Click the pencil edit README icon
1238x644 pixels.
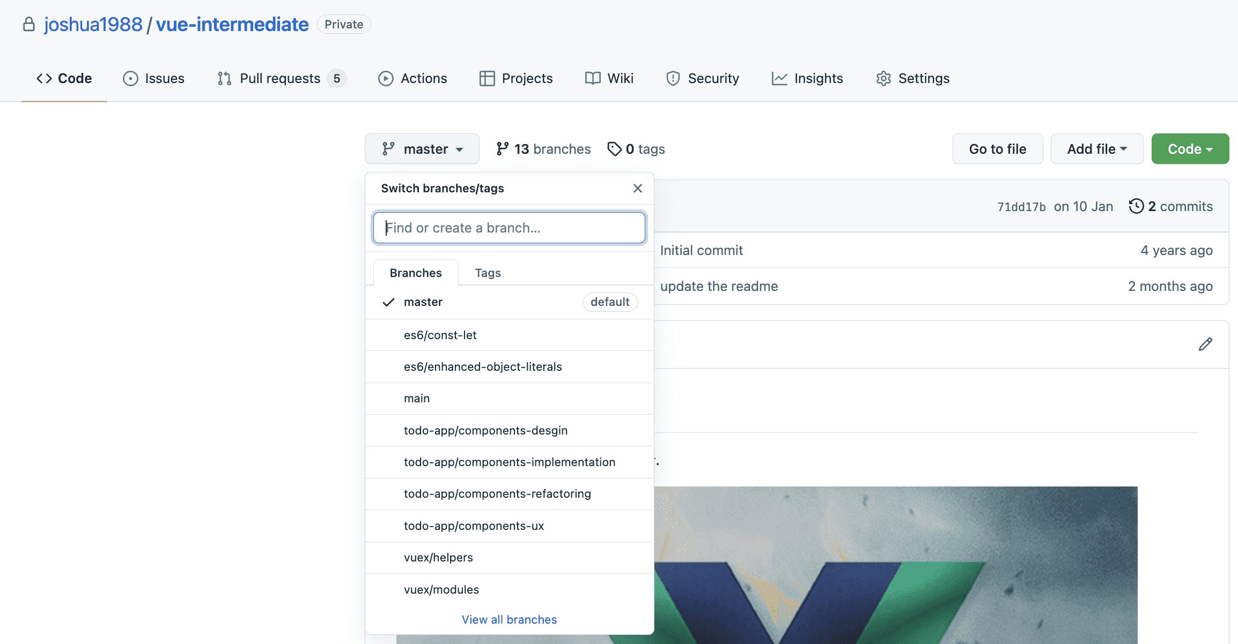tap(1205, 345)
